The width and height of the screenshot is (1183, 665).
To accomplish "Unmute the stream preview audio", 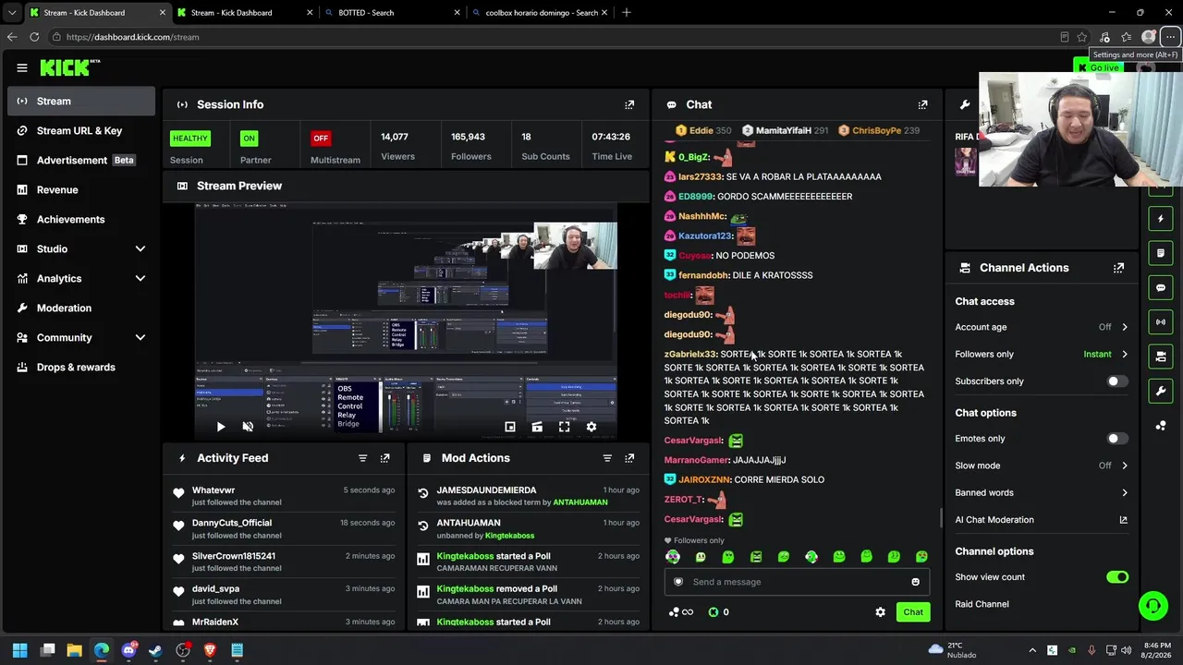I will click(248, 427).
